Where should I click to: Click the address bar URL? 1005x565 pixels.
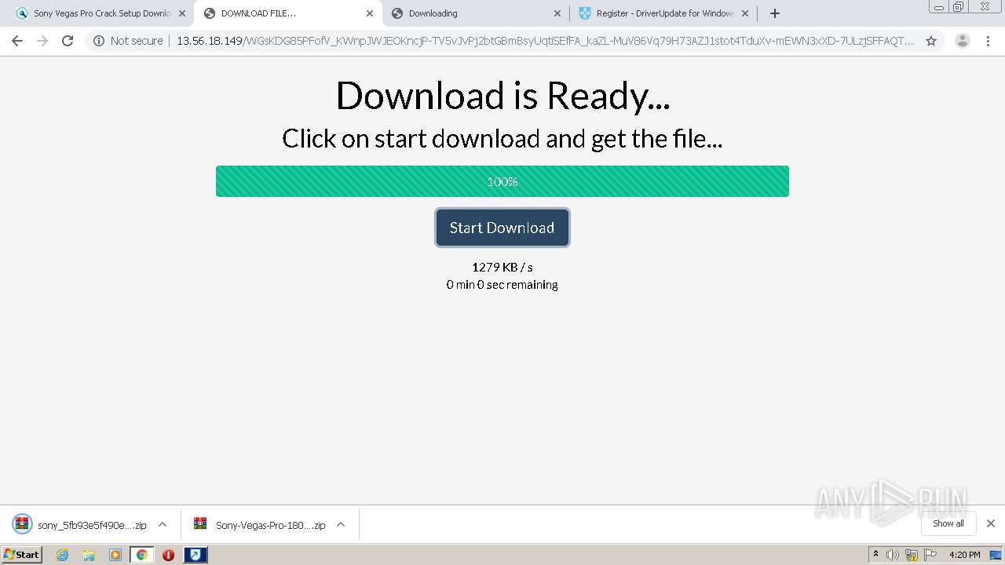(545, 41)
